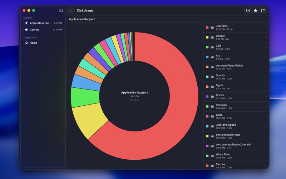Select the star icon beside Caches
This screenshot has height=179, width=286.
[26, 30]
